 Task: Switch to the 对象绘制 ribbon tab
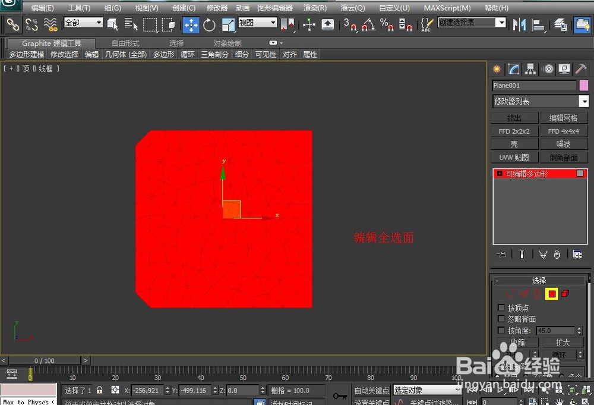coord(228,43)
